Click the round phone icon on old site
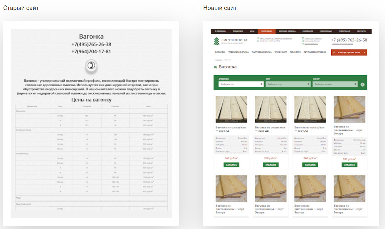Image resolution: width=385 pixels, height=229 pixels. tap(91, 66)
